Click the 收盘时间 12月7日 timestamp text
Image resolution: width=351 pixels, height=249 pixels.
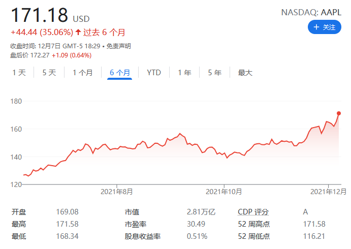coord(55,46)
